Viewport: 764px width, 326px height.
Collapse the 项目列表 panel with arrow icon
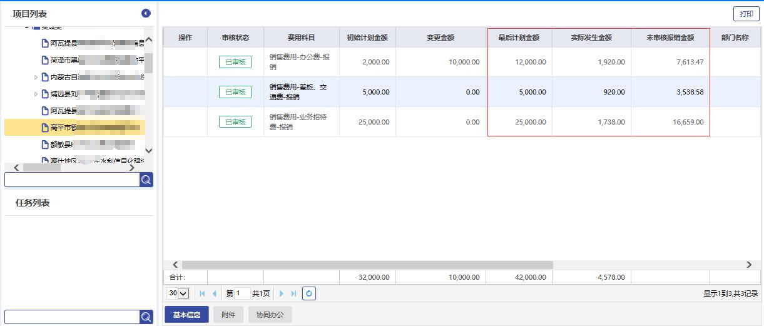coord(146,13)
